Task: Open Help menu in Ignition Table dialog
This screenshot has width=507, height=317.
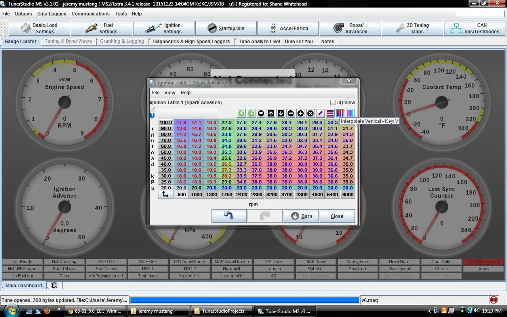Action: click(185, 92)
